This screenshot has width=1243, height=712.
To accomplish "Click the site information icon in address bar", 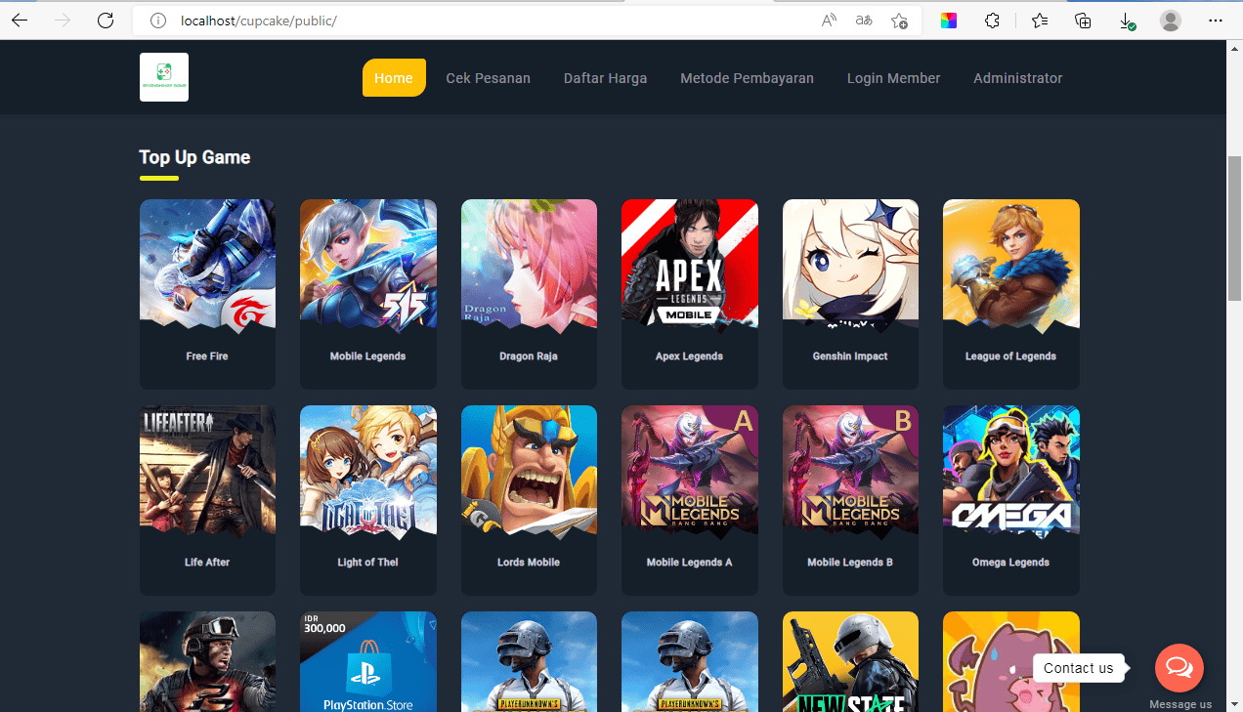I will pyautogui.click(x=158, y=21).
